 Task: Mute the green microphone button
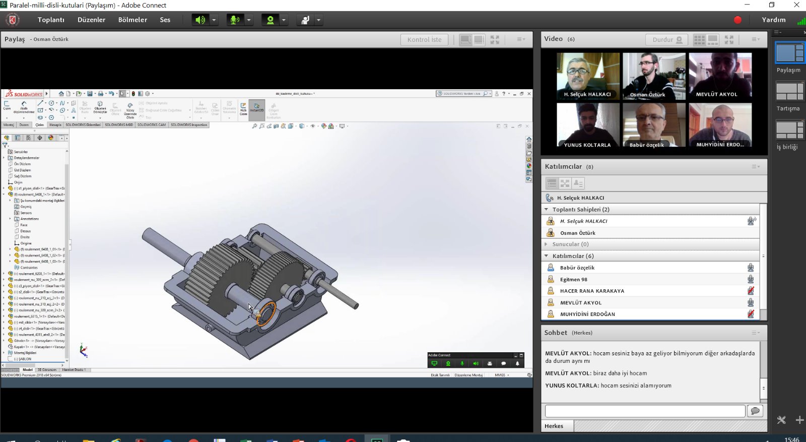point(235,20)
